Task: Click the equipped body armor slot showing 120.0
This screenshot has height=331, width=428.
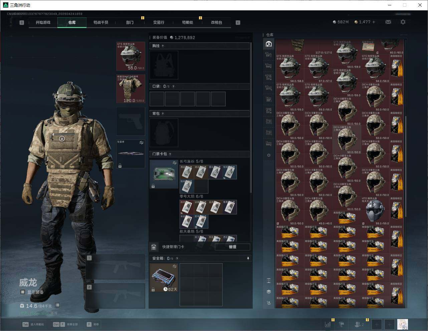Action: (131, 89)
